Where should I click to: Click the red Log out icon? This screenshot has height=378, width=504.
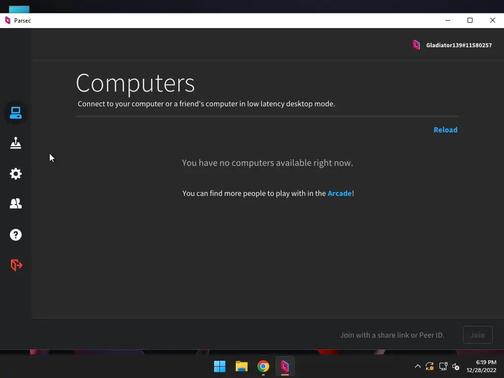(16, 265)
